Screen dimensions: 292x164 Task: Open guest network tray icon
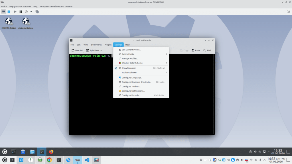coord(264,152)
